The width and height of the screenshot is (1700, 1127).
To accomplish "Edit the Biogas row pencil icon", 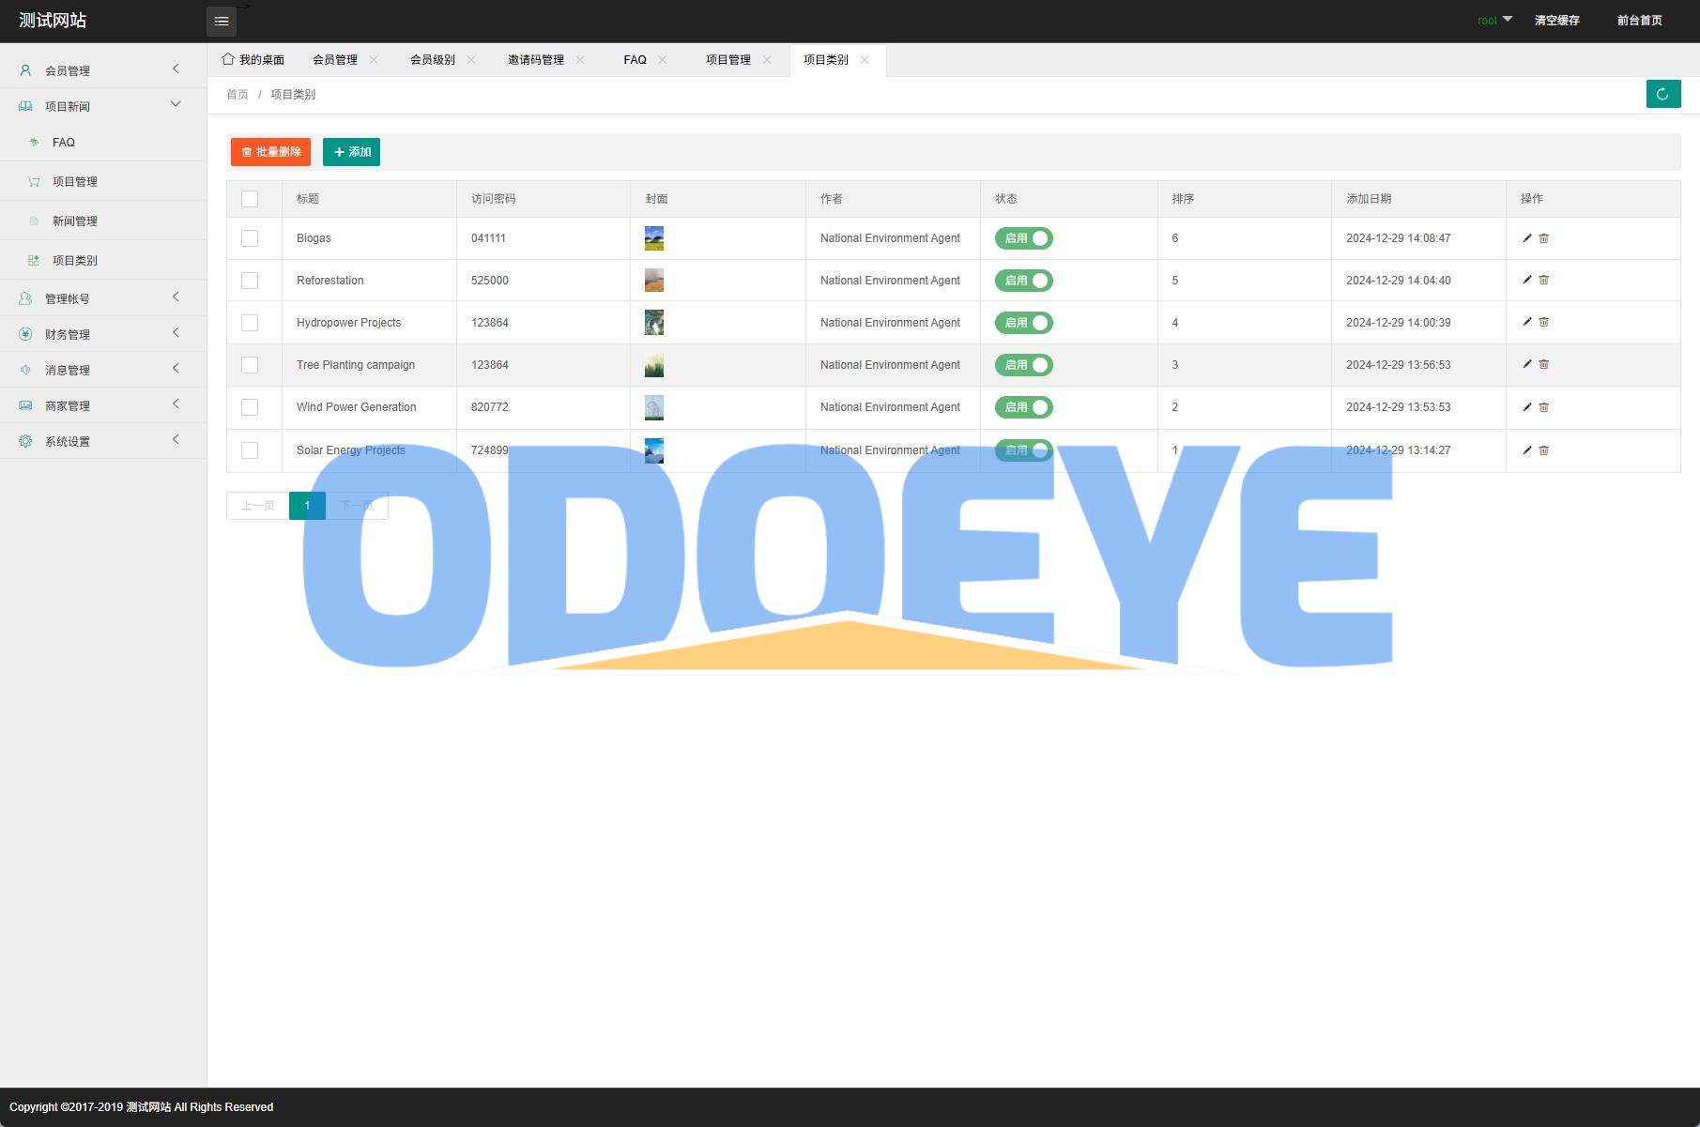I will (1526, 238).
